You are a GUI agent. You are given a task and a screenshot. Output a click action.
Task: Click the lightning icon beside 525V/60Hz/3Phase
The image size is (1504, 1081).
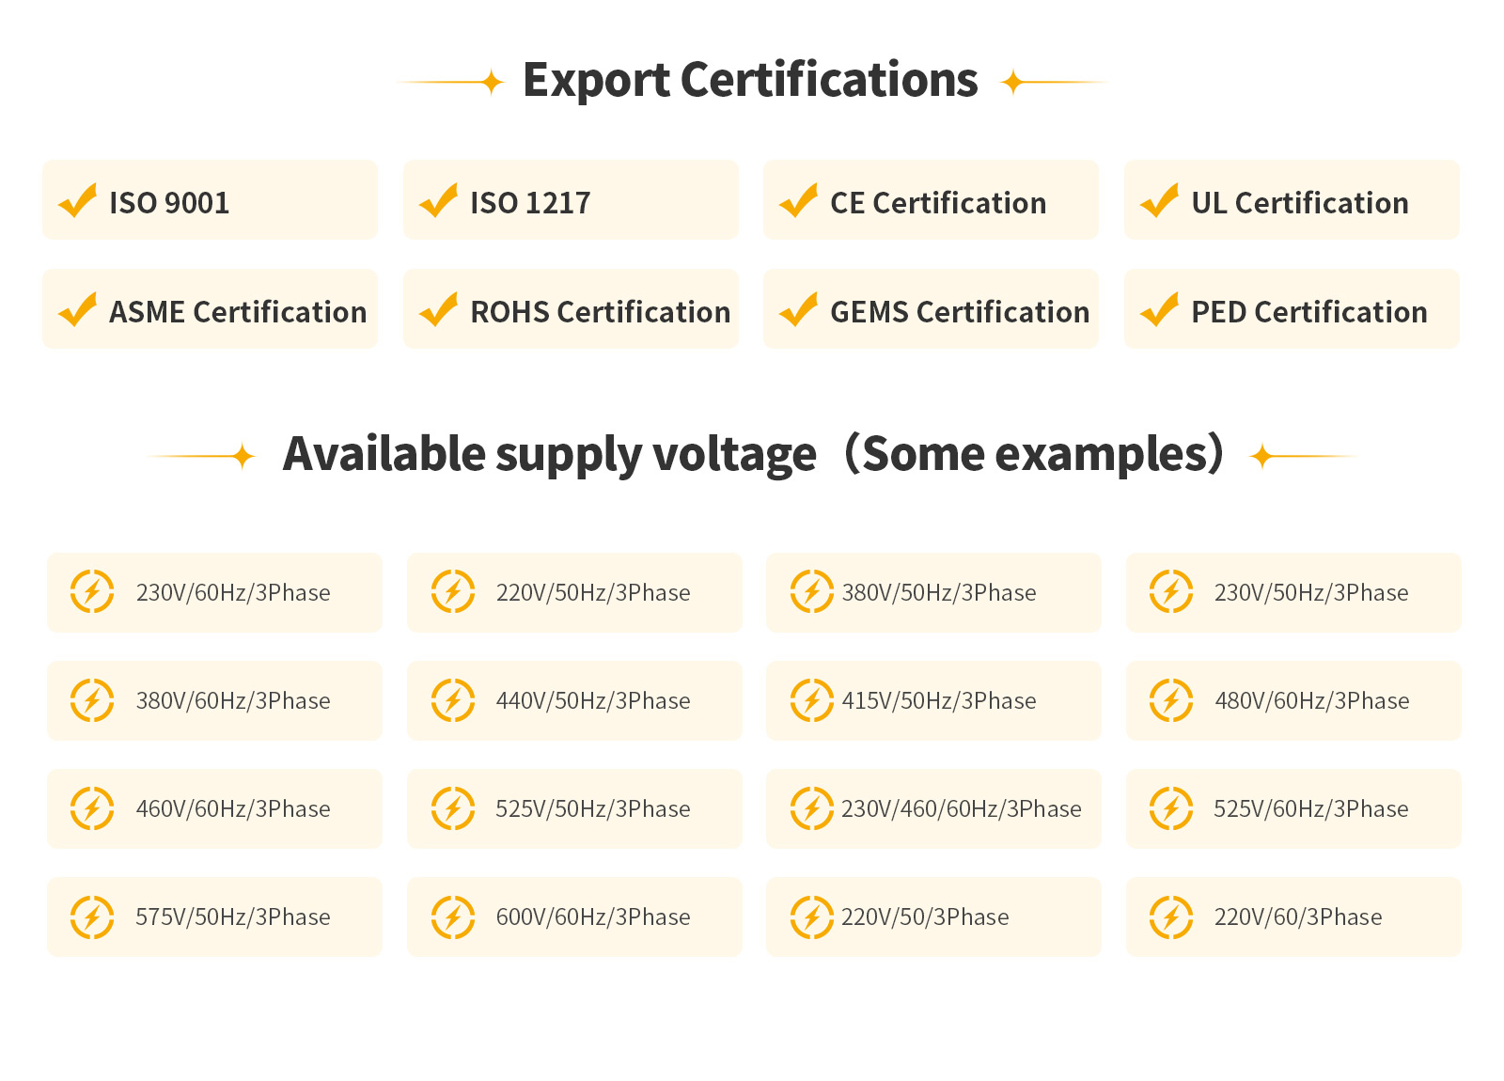coord(1171,808)
